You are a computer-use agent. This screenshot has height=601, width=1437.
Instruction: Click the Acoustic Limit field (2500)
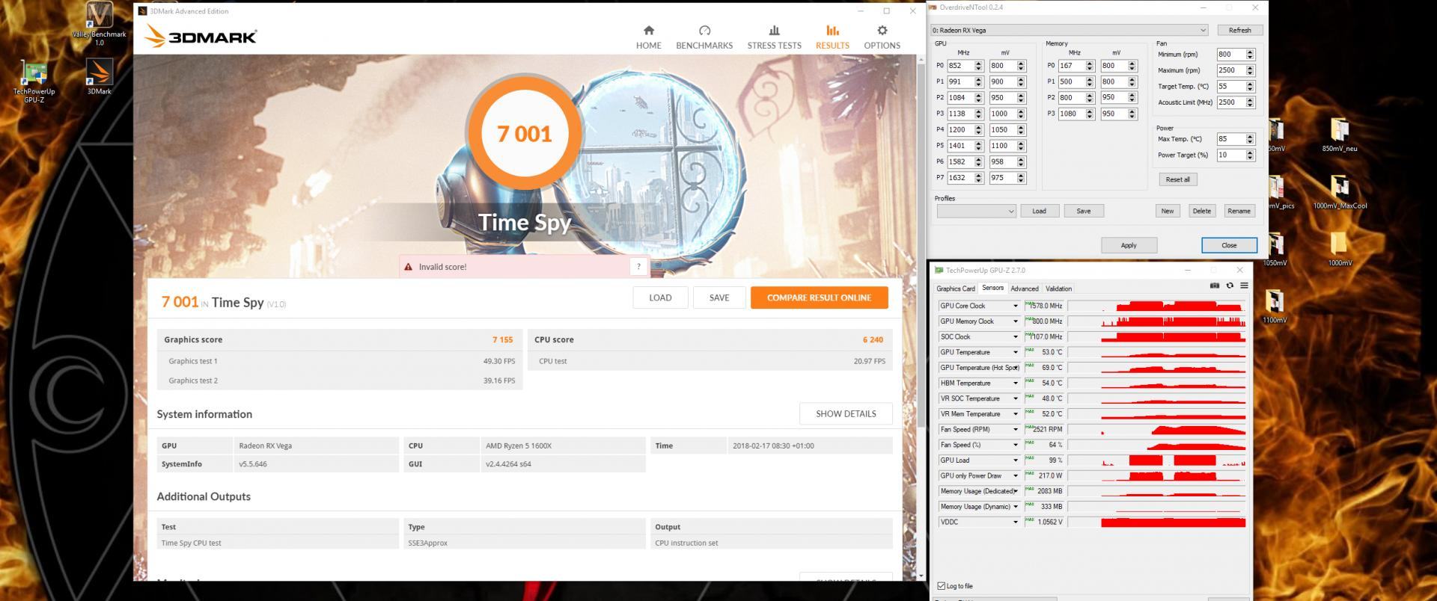pyautogui.click(x=1230, y=102)
